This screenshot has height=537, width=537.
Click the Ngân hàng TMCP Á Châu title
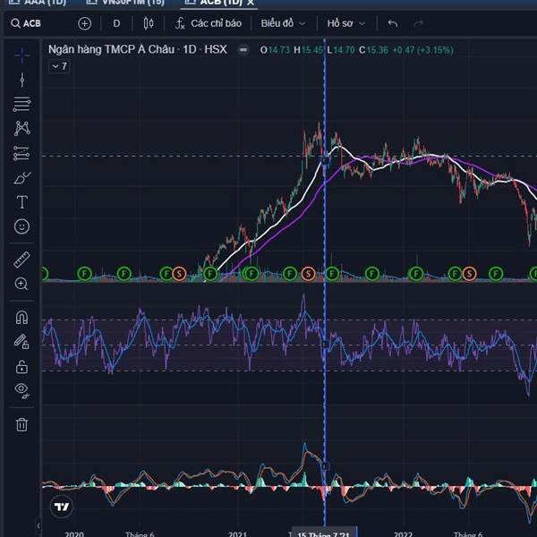(111, 49)
